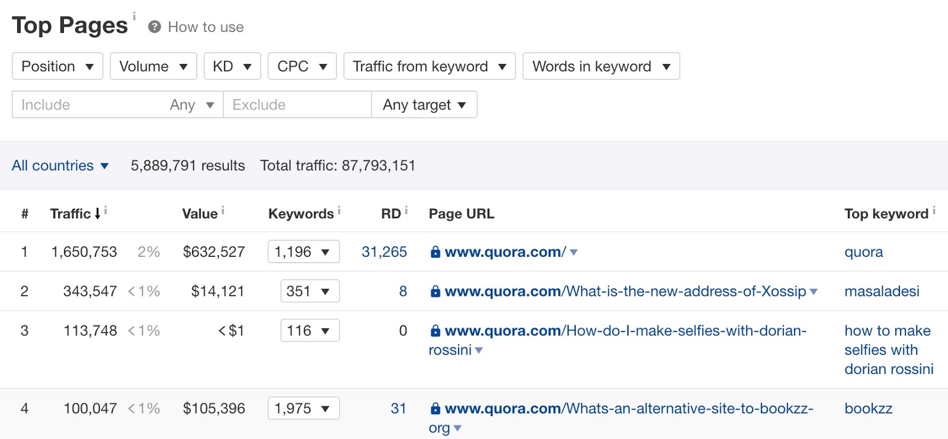The image size is (948, 439).
Task: Open the Any match-type dropdown
Action: (191, 105)
